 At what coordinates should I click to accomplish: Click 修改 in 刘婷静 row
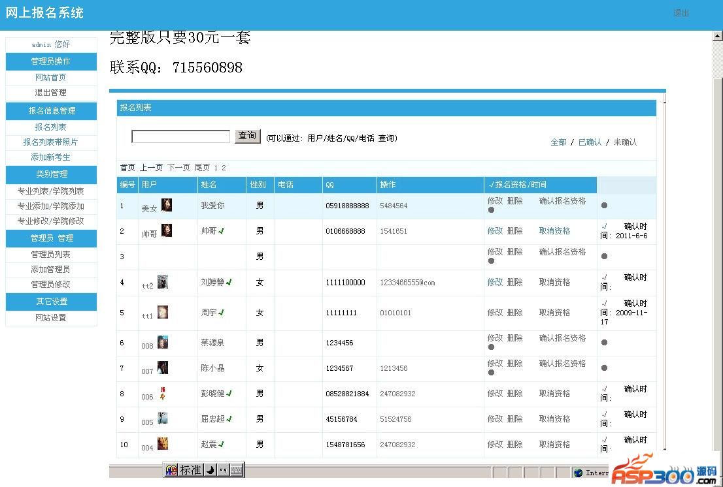pos(496,282)
